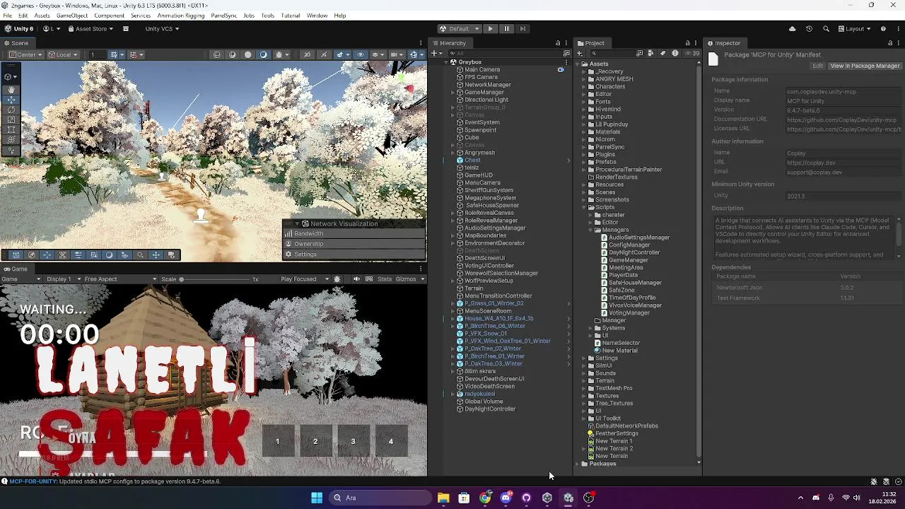Click the Step frame button
The image size is (905, 509).
pos(522,29)
